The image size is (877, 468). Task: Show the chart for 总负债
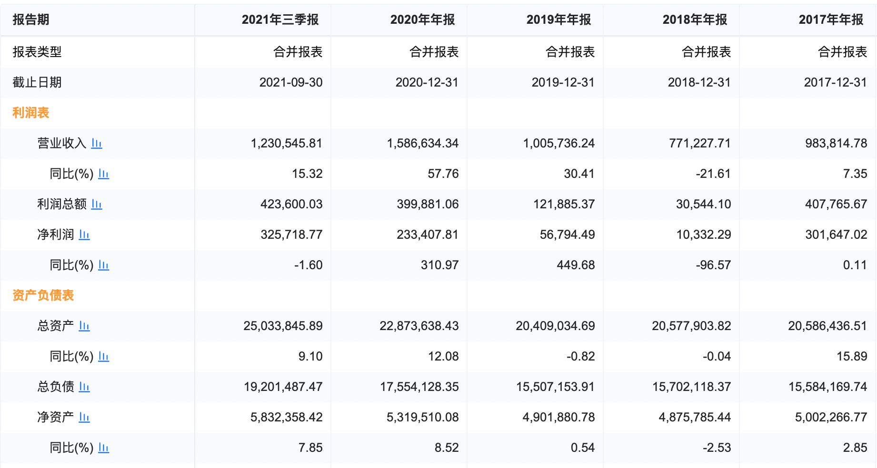coord(84,387)
